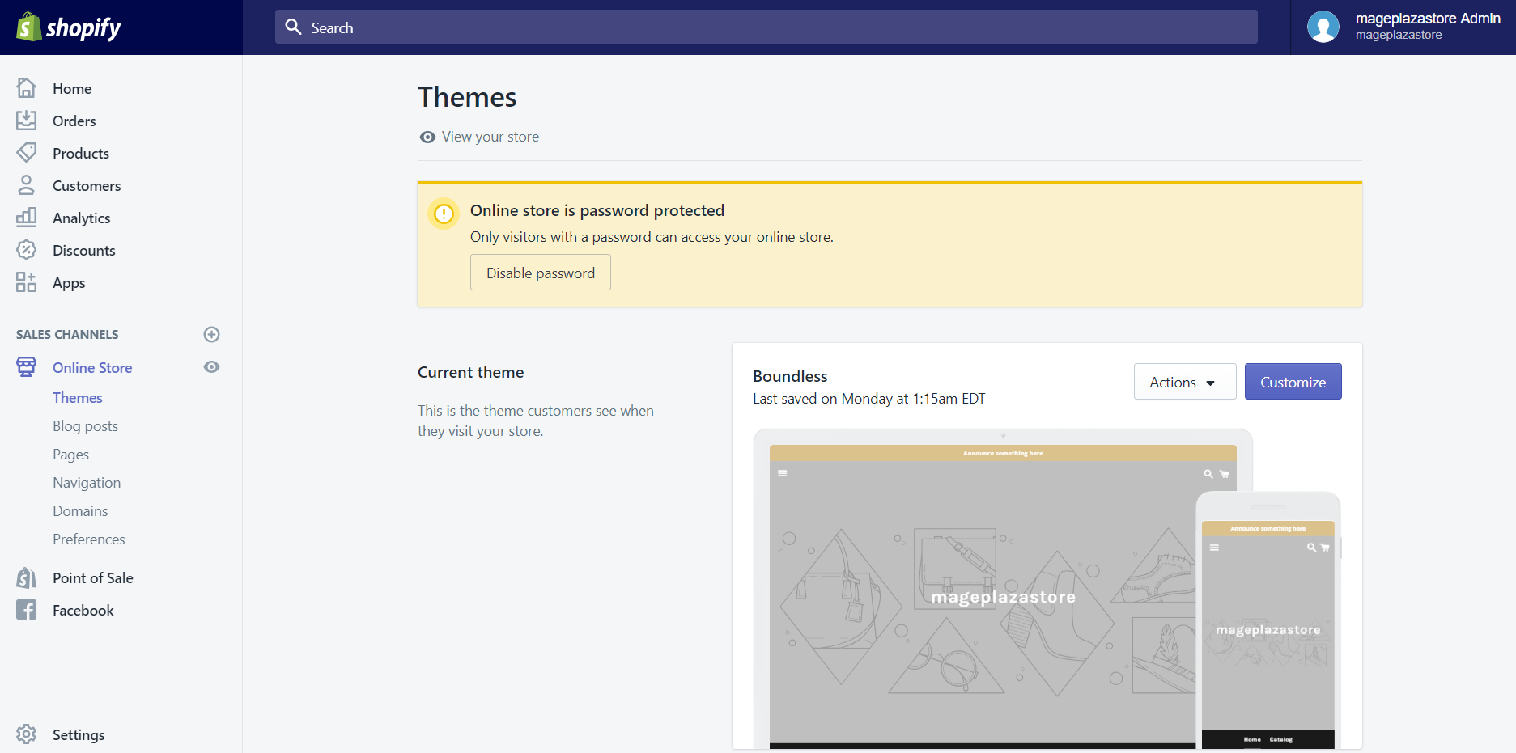The height and width of the screenshot is (753, 1516).
Task: View online store via sidebar eye icon
Action: (x=211, y=366)
